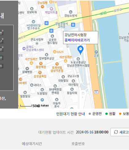Select the bus stop icon beside HD현대오일뱅크주유소

tap(46, 23)
